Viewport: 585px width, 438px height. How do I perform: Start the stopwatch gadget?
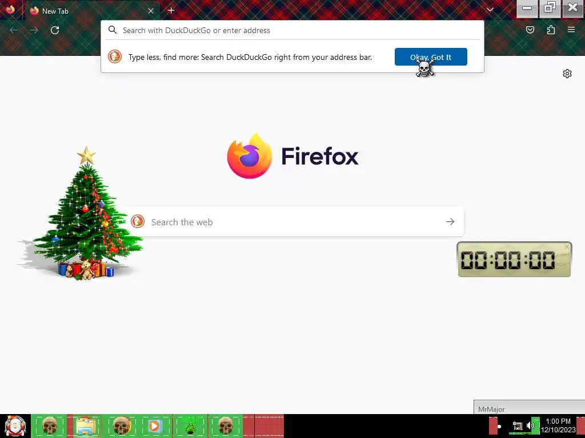(x=562, y=255)
